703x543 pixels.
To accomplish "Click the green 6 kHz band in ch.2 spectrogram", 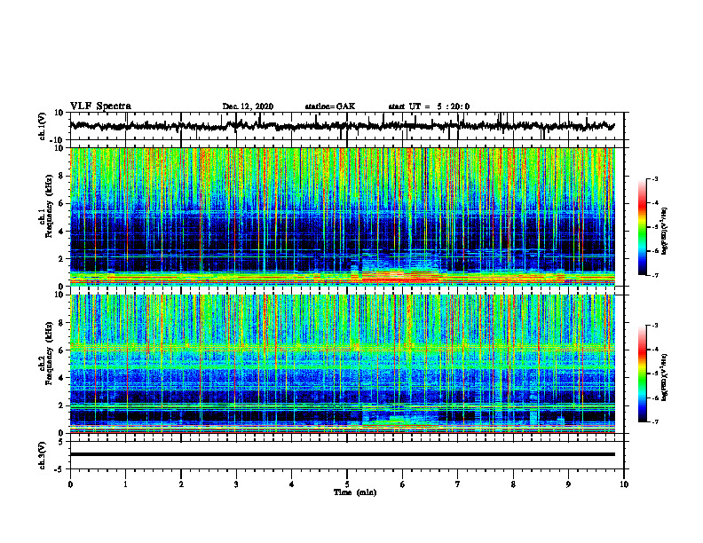I will (x=342, y=347).
